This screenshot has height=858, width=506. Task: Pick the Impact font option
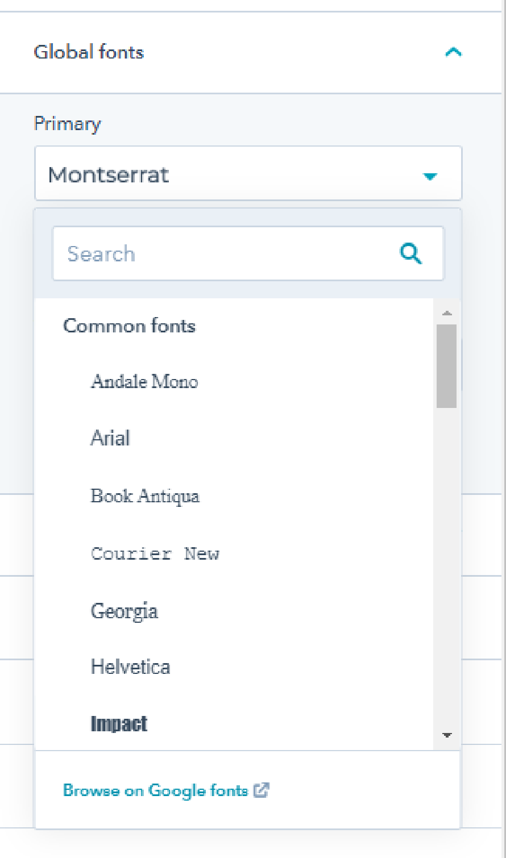pos(119,723)
